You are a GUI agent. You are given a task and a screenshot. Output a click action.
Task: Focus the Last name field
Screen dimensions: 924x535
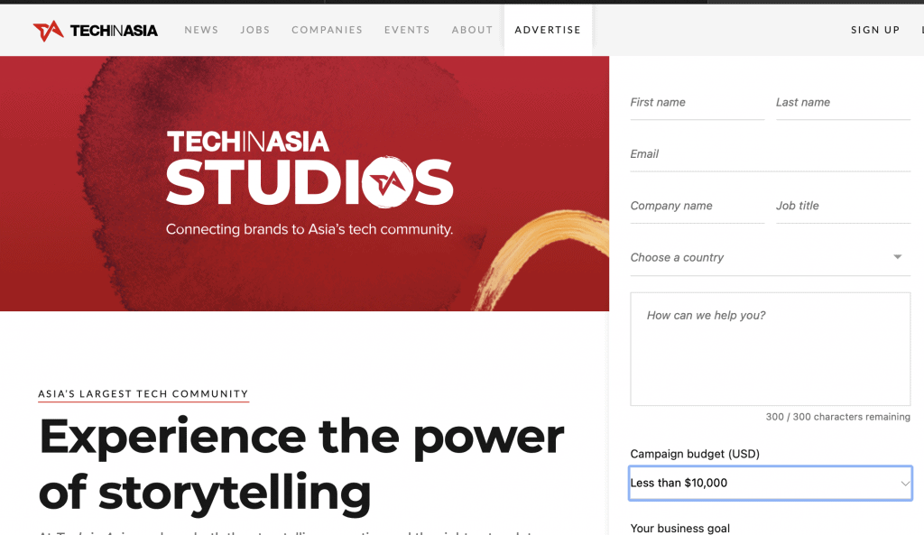tap(844, 103)
